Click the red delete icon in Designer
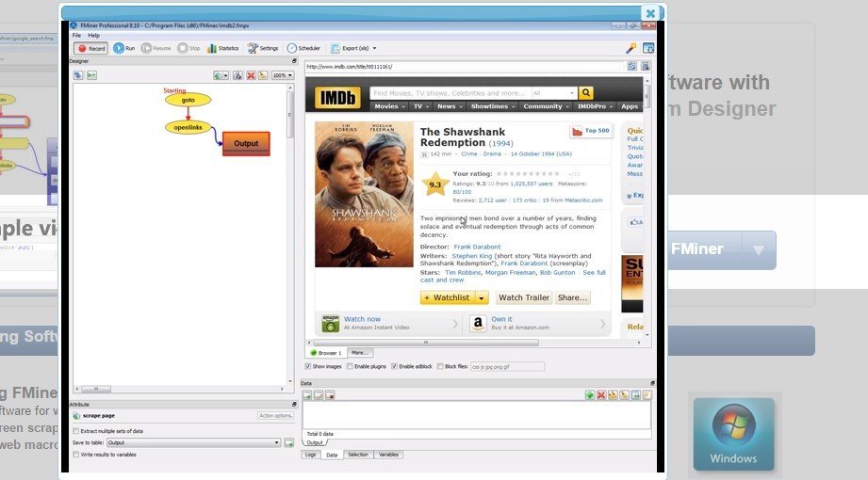 pyautogui.click(x=251, y=75)
